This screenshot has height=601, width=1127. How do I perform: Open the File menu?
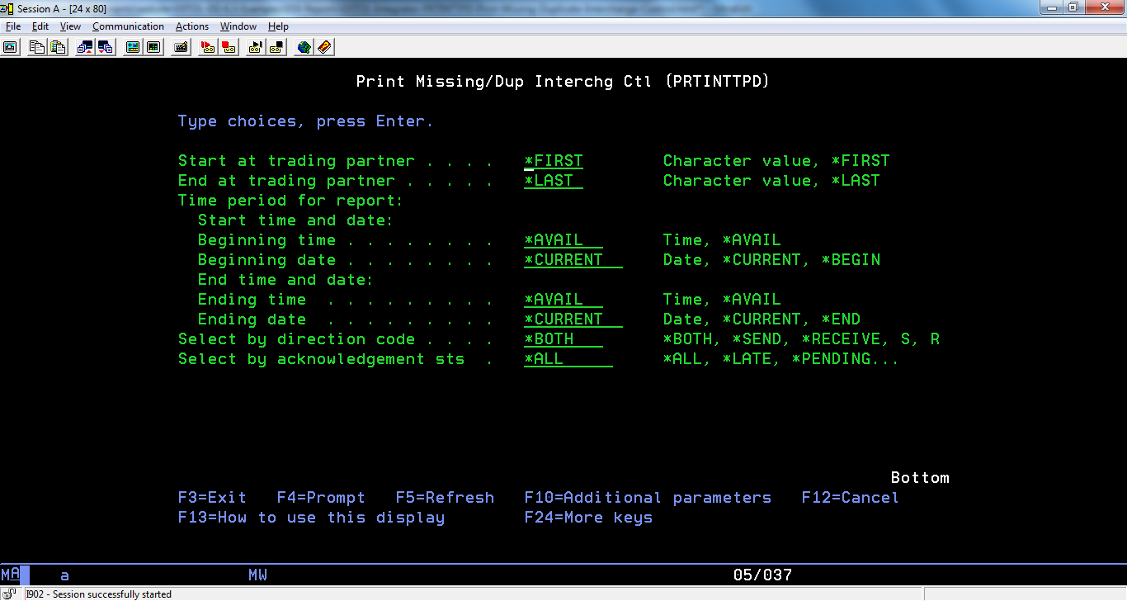(13, 26)
